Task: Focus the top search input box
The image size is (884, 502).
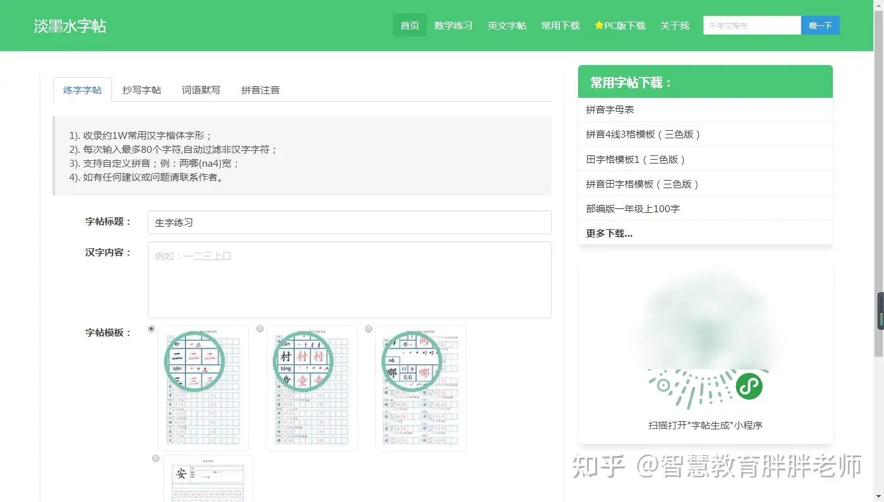Action: coord(752,26)
